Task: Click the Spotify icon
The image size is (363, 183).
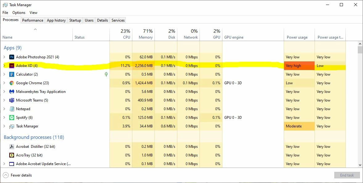Action: (x=12, y=118)
